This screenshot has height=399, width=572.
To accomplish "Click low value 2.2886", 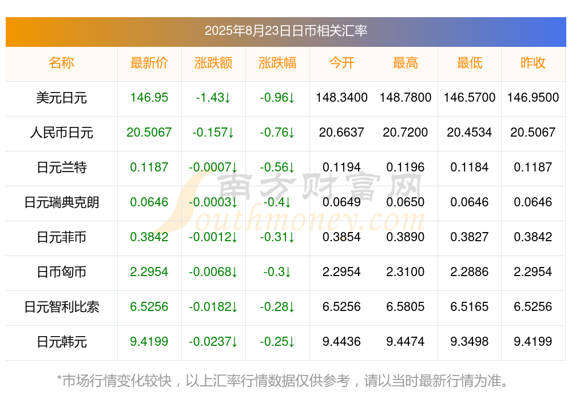I will (470, 272).
